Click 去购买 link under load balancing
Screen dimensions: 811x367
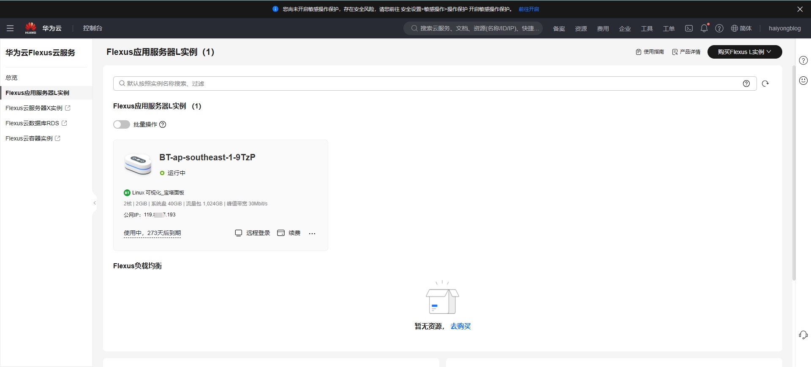[460, 326]
